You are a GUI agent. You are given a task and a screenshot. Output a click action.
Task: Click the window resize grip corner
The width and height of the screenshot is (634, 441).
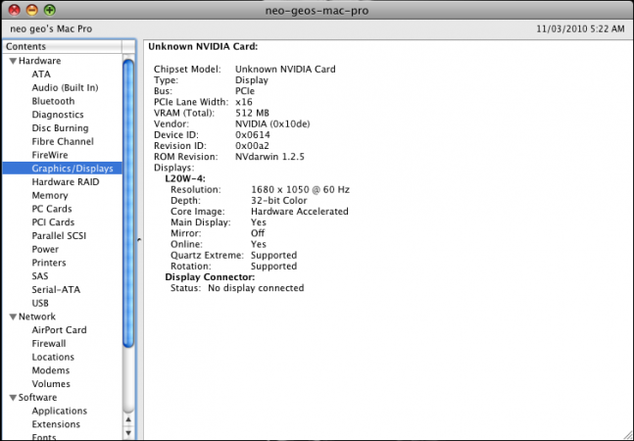(627, 434)
